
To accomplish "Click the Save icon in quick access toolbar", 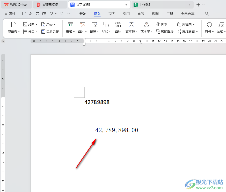I will click(x=24, y=13).
